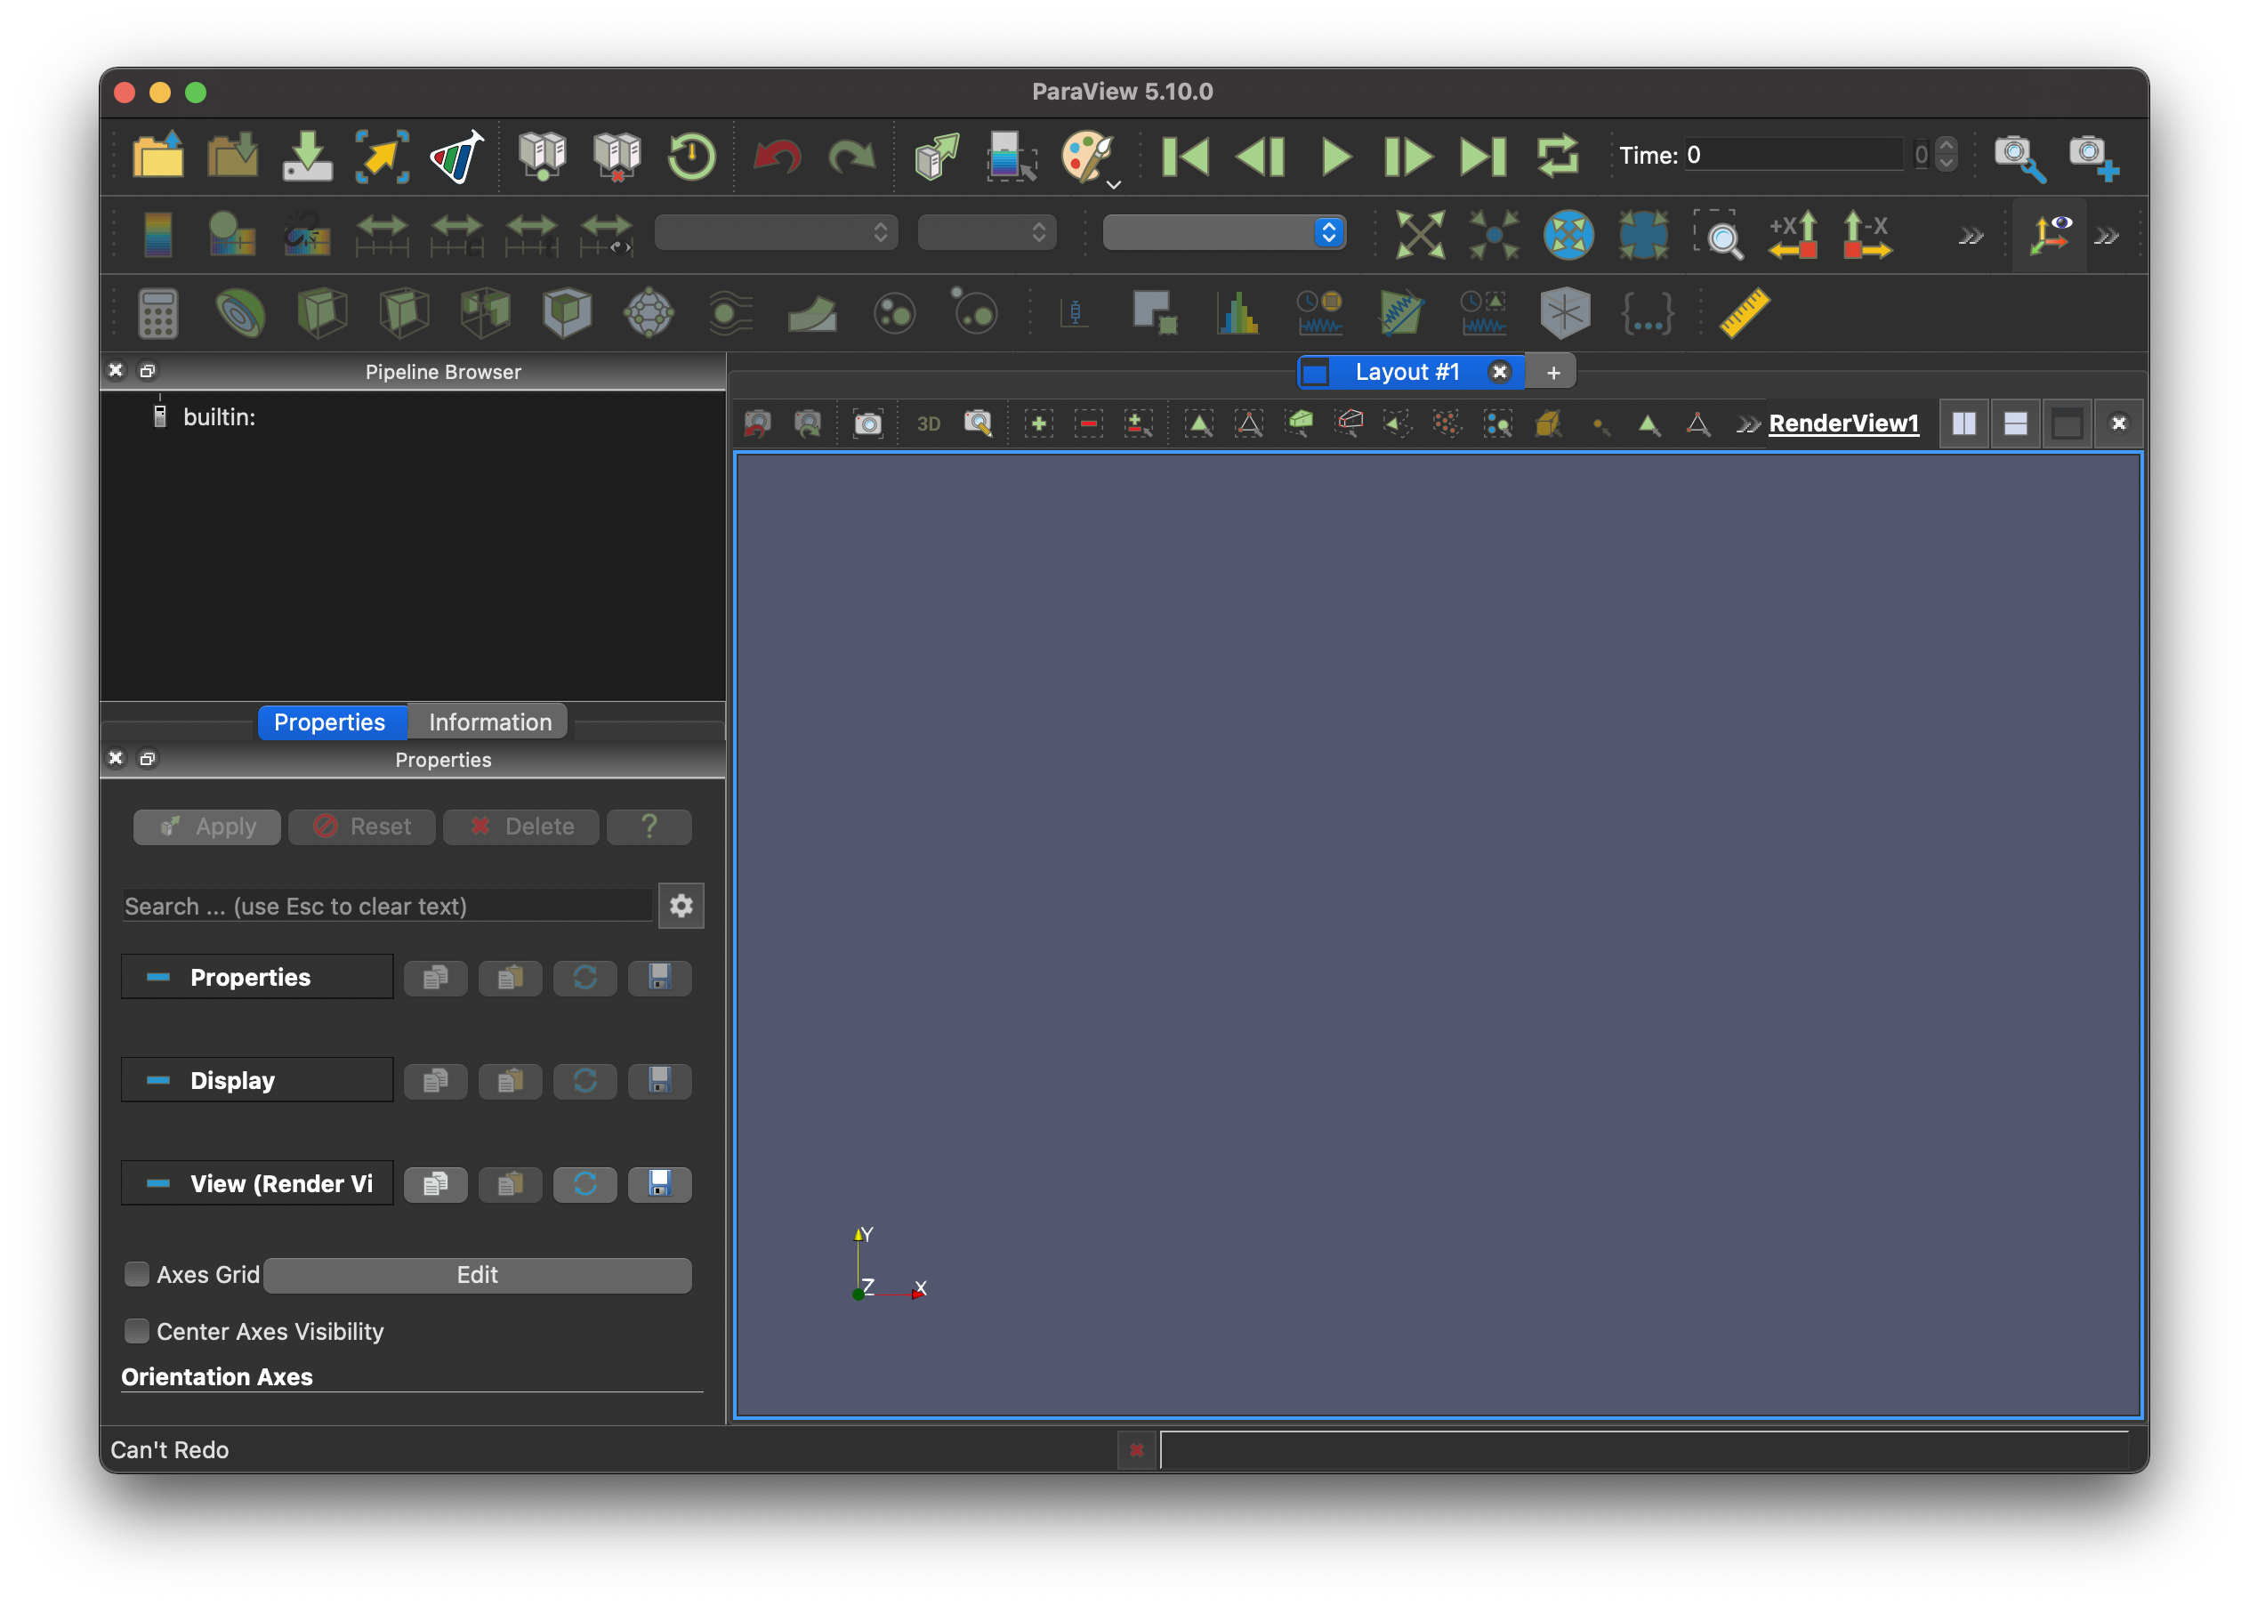The width and height of the screenshot is (2249, 1605).
Task: Click the Ruler tool icon
Action: (x=1743, y=314)
